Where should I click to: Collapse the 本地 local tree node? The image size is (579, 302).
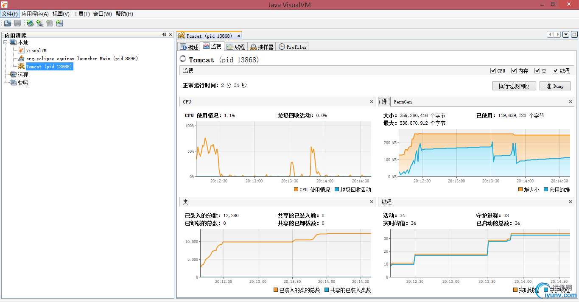tap(6, 42)
